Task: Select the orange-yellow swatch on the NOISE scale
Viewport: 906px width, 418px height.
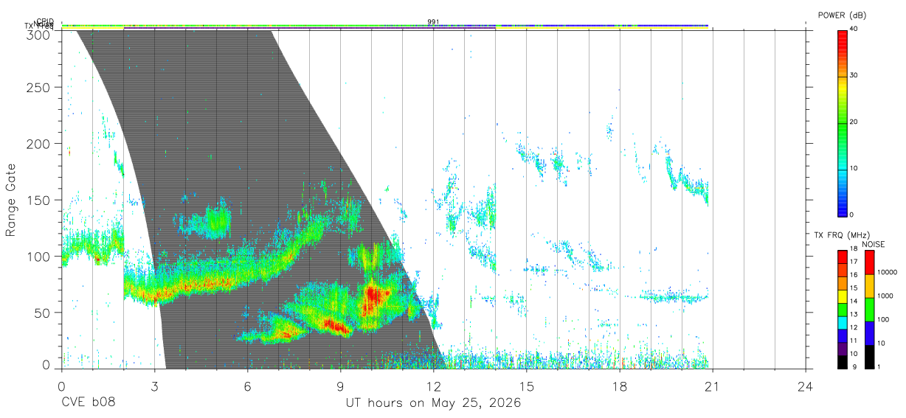Action: coord(869,286)
